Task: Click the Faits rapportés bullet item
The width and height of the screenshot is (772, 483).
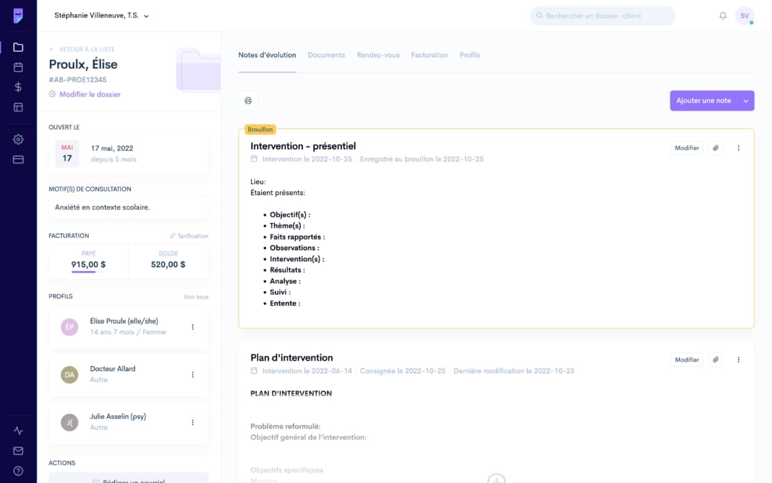Action: click(297, 237)
